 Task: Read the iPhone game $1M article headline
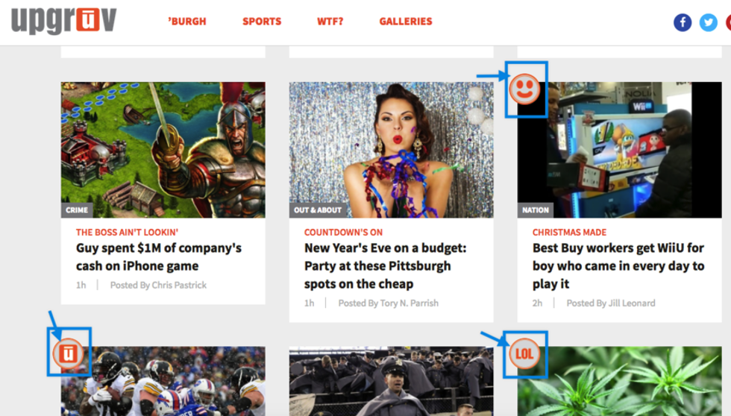(x=158, y=256)
